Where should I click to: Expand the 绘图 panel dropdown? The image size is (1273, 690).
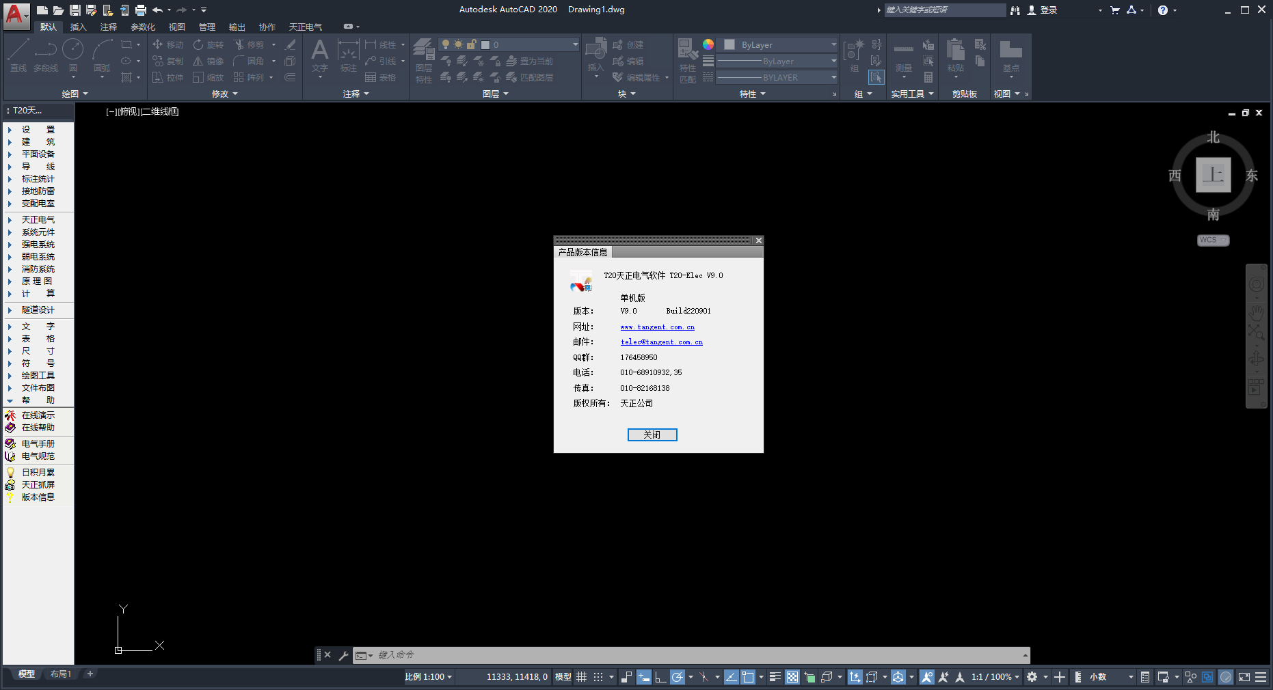pyautogui.click(x=75, y=94)
